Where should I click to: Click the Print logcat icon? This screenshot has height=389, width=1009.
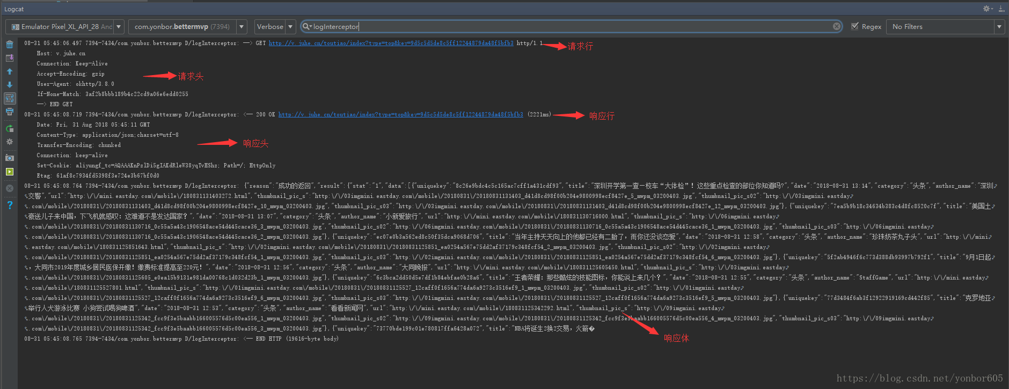click(10, 112)
